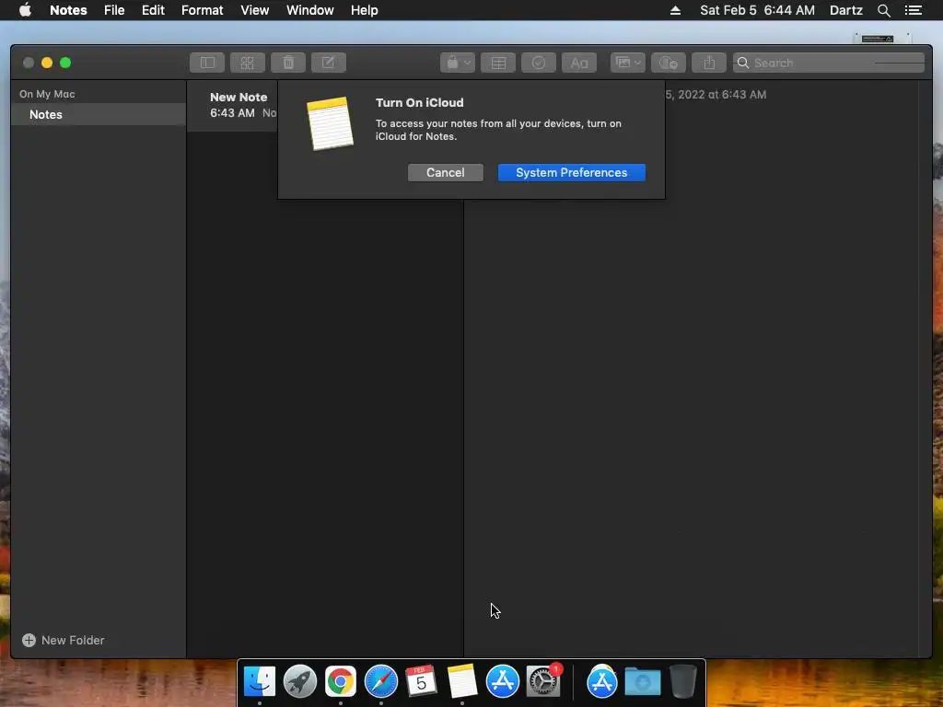This screenshot has width=943, height=707.
Task: Open the Notes application menu
Action: (x=68, y=10)
